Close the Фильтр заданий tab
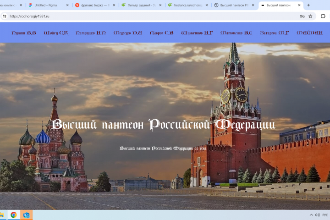 click(160, 5)
